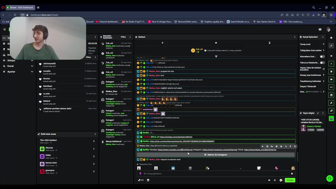Screen dimensions: 336x189
Task: Toggle the Abonelere özel switch
Action: (x=322, y=56)
